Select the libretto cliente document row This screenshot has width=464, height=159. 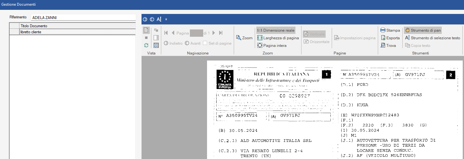(x=76, y=32)
